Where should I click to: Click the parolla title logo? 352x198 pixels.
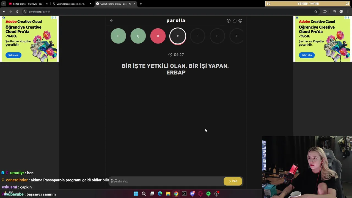click(176, 21)
